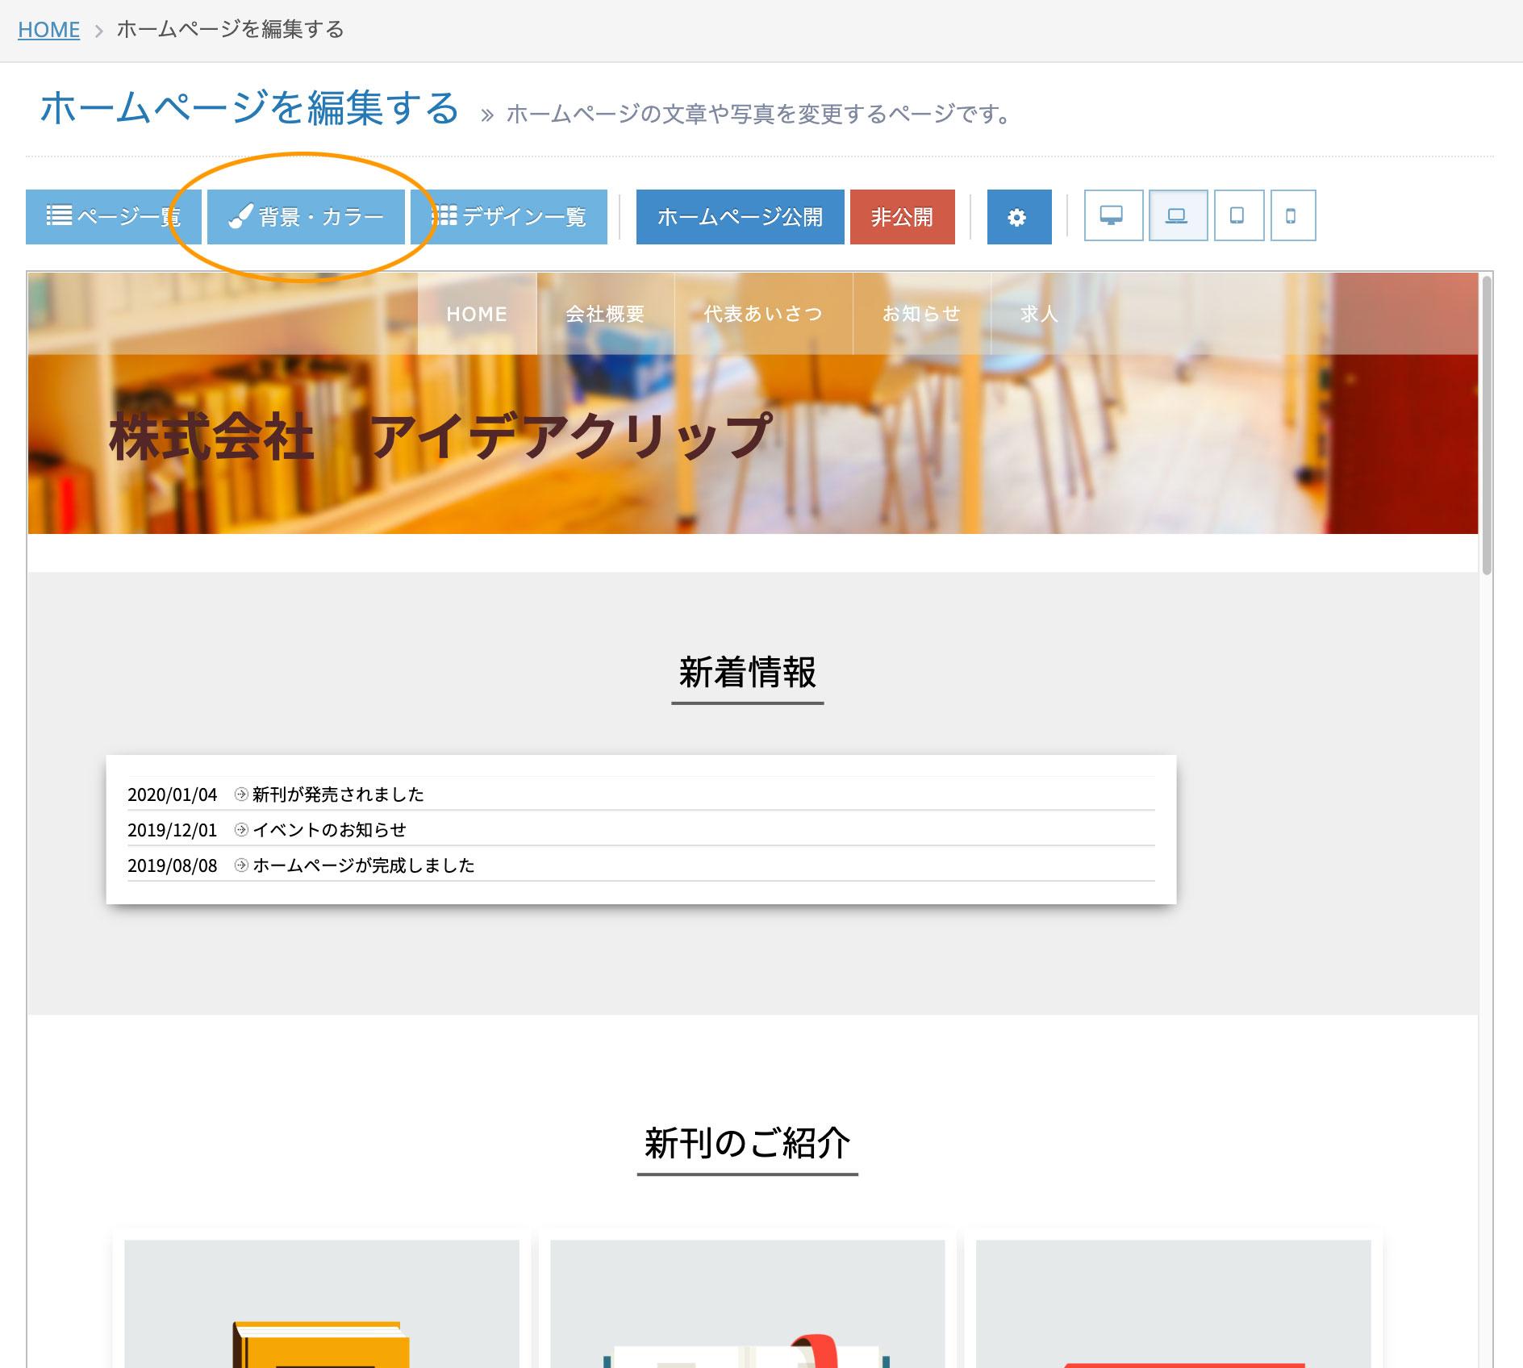
Task: Select 求人 in the site navigation
Action: click(x=1039, y=314)
